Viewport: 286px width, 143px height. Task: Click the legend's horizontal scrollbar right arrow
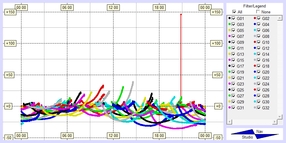coord(274,122)
